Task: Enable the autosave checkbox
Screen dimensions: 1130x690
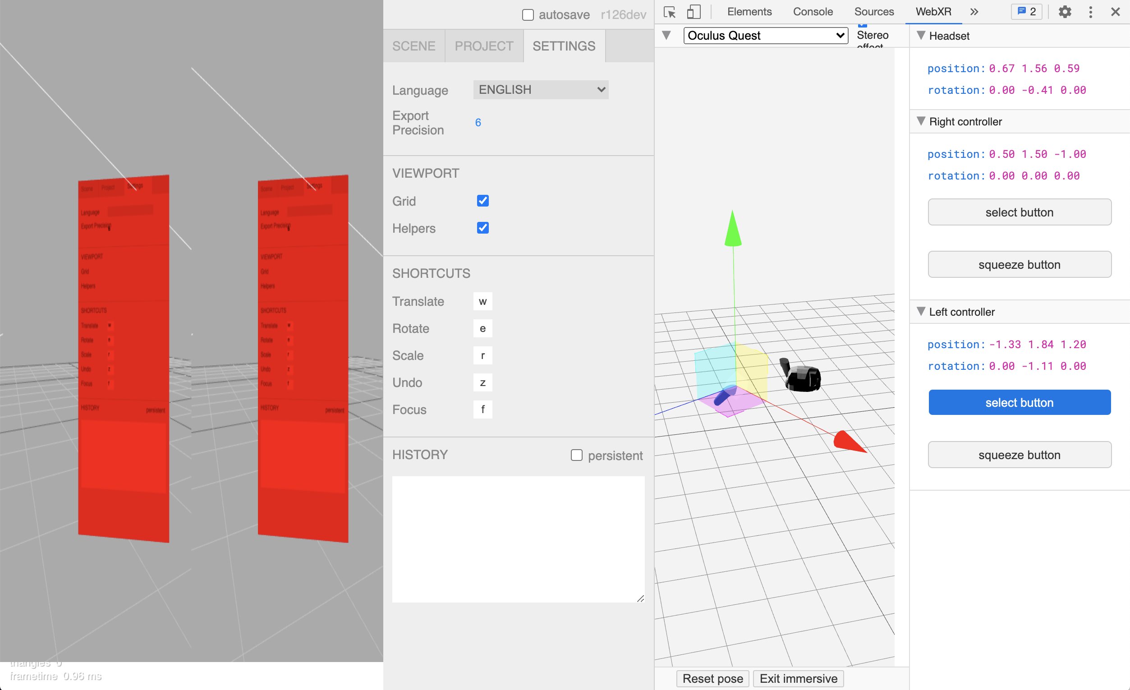Action: pyautogui.click(x=528, y=15)
